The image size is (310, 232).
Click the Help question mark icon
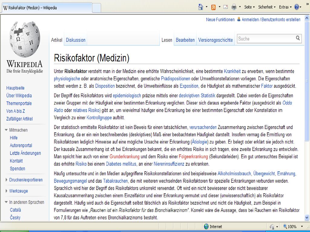click(x=297, y=7)
